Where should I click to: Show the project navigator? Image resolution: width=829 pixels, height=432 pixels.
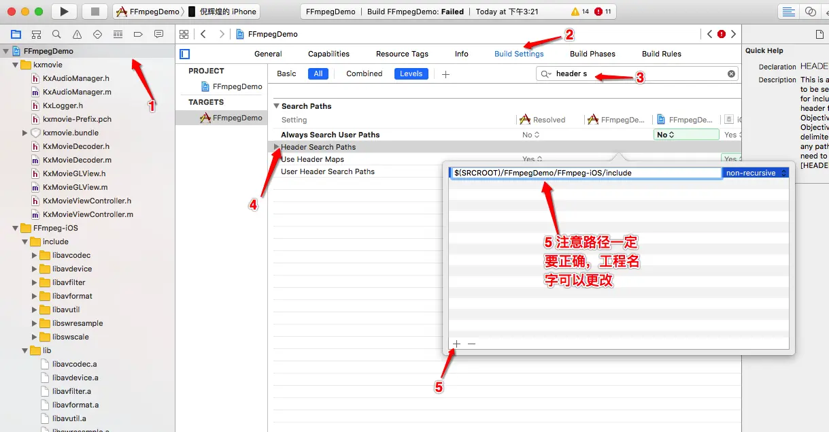[16, 34]
